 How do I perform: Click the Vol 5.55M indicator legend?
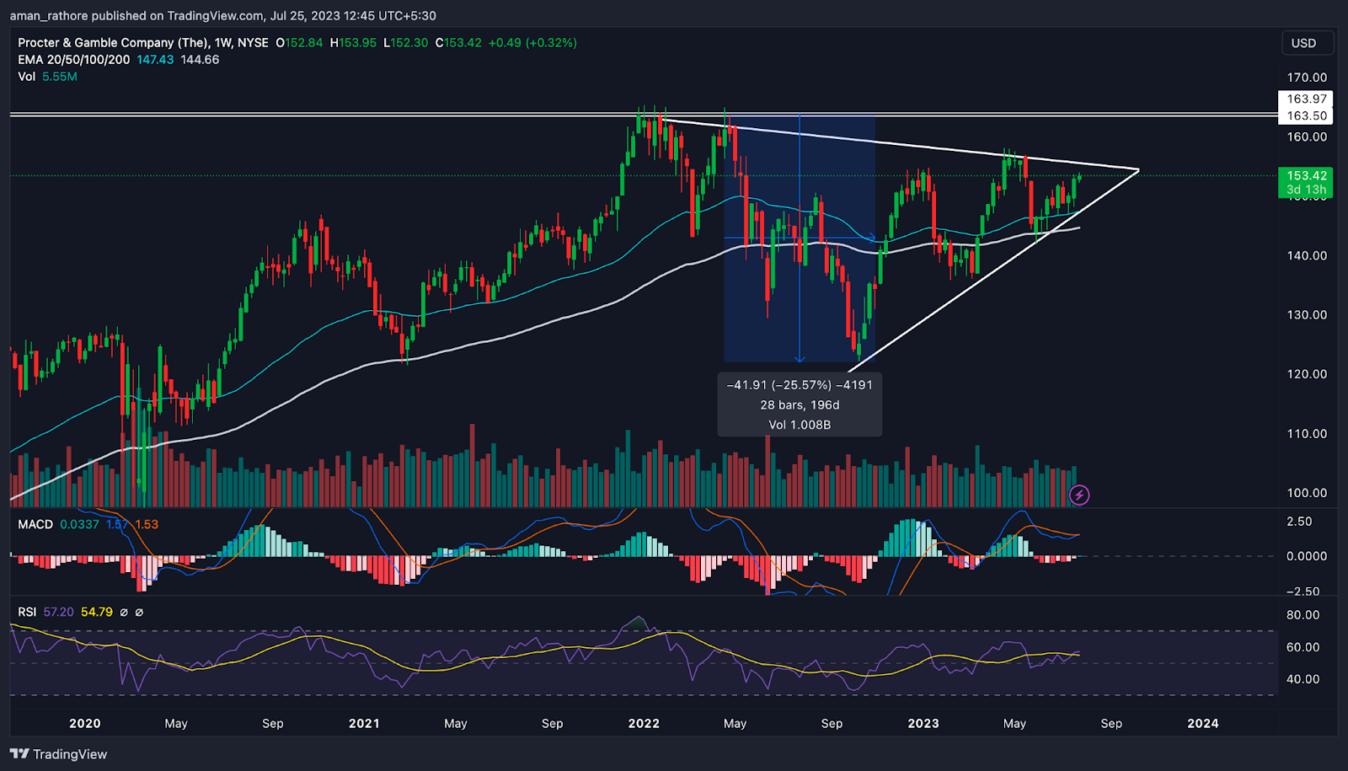[48, 77]
